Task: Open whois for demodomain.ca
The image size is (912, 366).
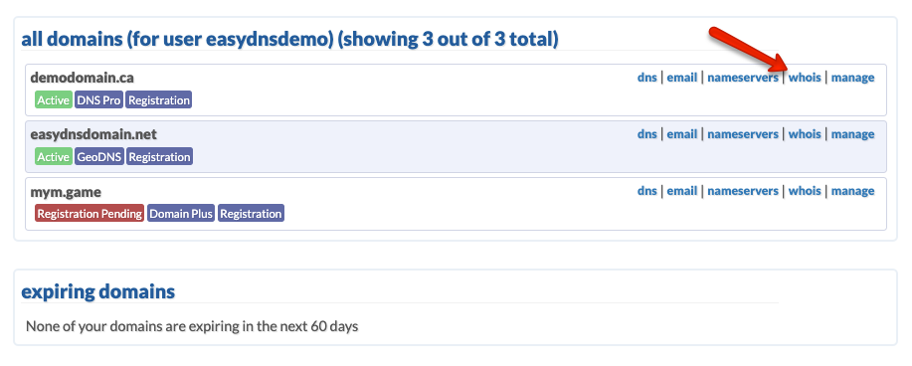Action: tap(805, 78)
